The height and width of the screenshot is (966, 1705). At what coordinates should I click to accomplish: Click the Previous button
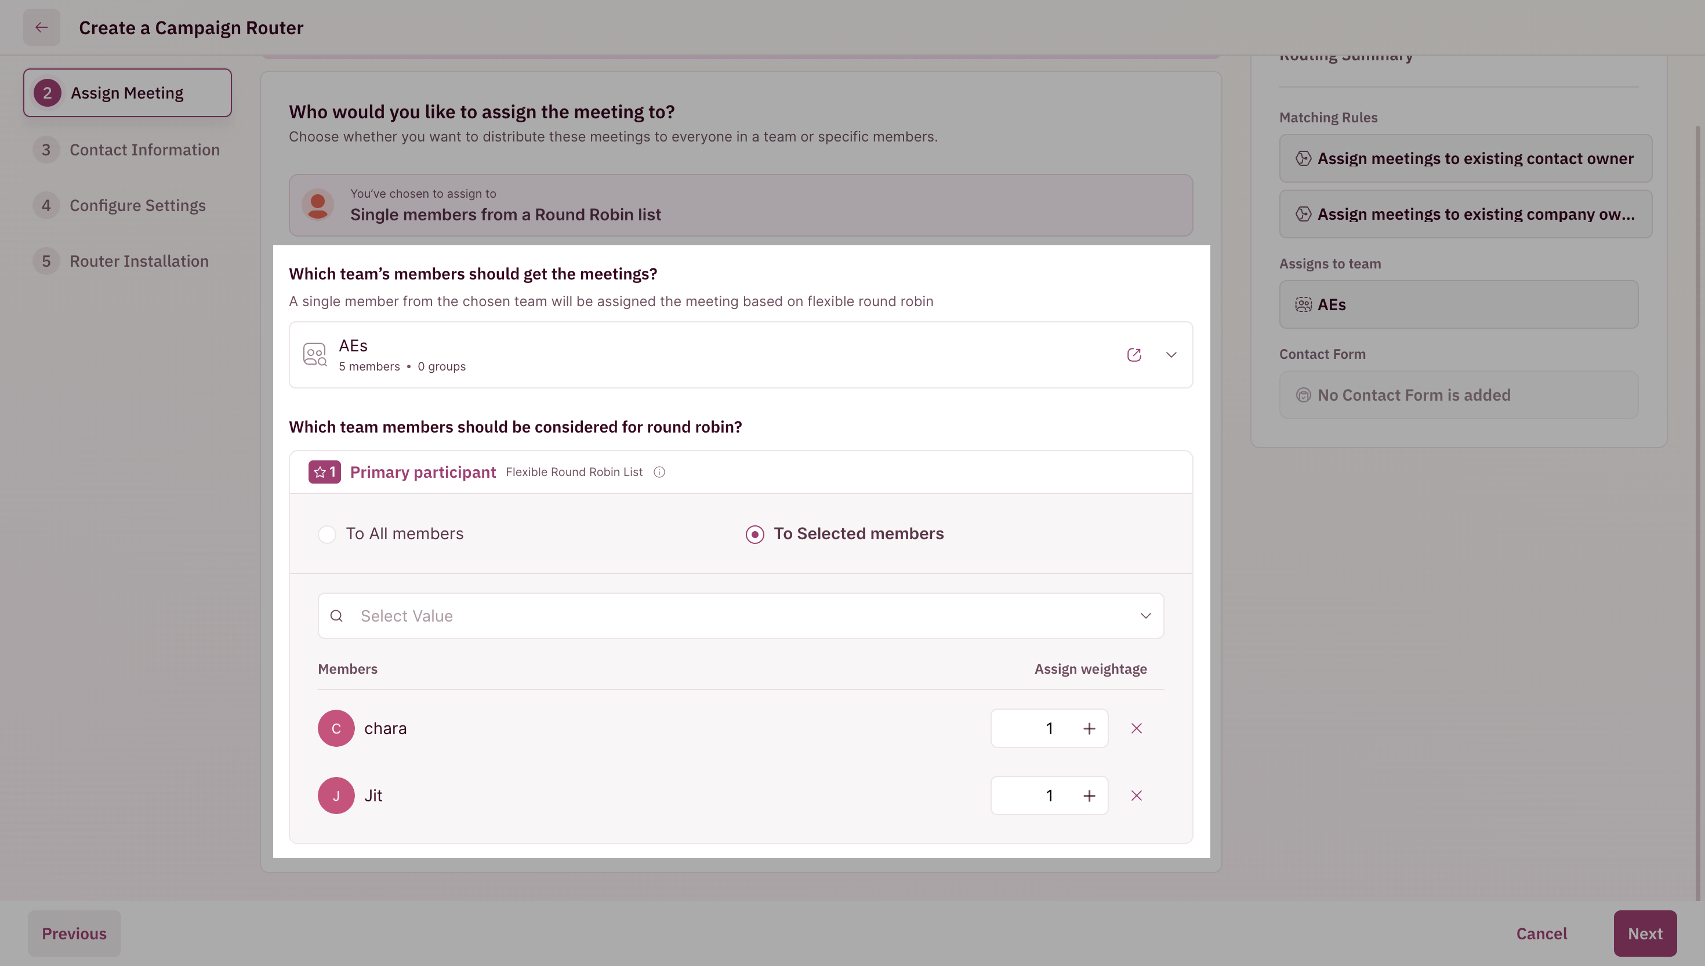tap(74, 934)
